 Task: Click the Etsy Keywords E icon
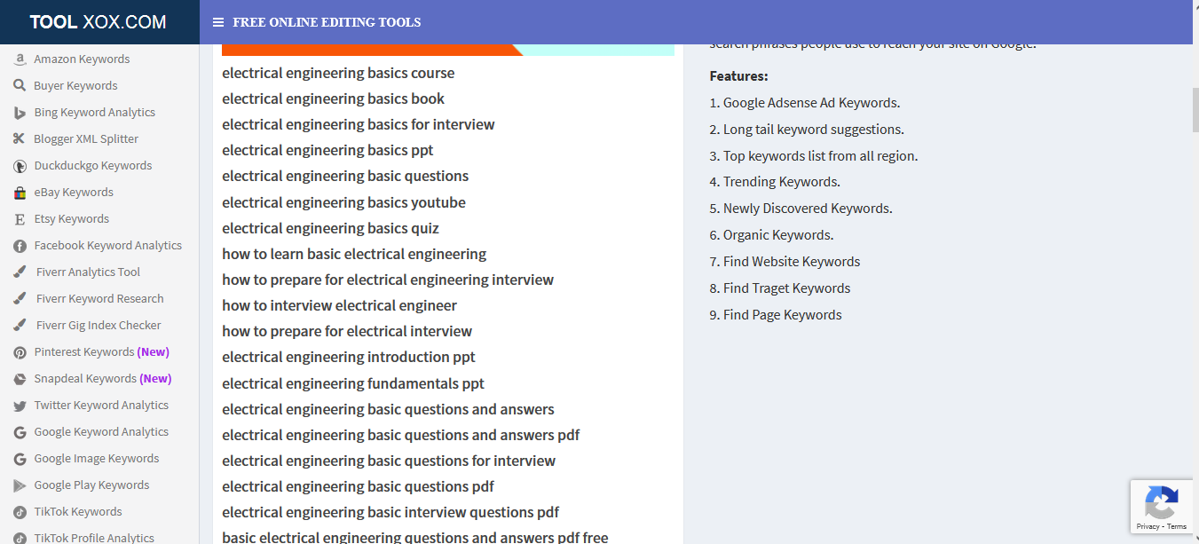coord(20,219)
